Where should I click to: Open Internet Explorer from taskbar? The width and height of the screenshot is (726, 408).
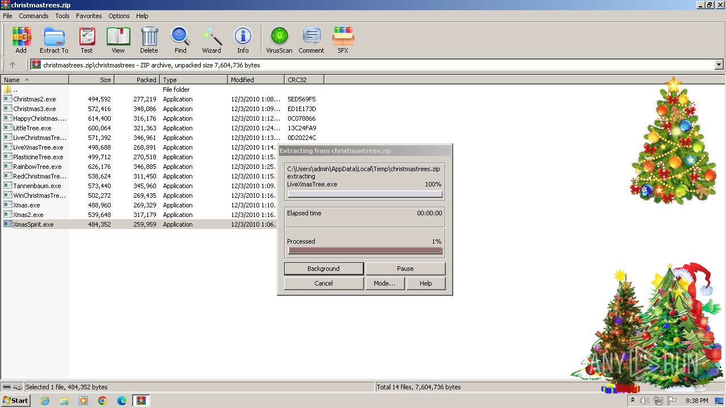click(45, 401)
